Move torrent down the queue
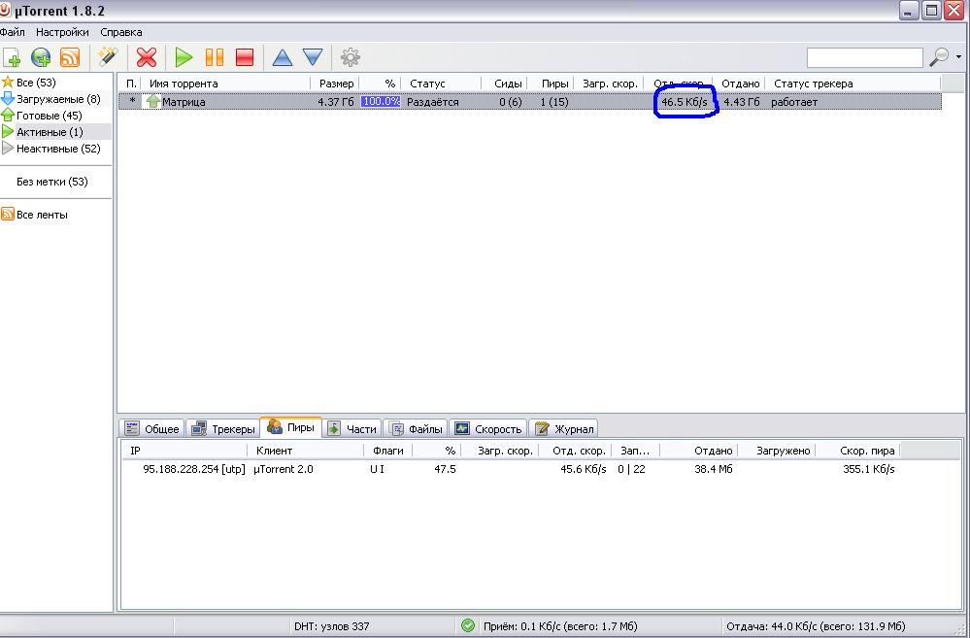 coord(312,58)
